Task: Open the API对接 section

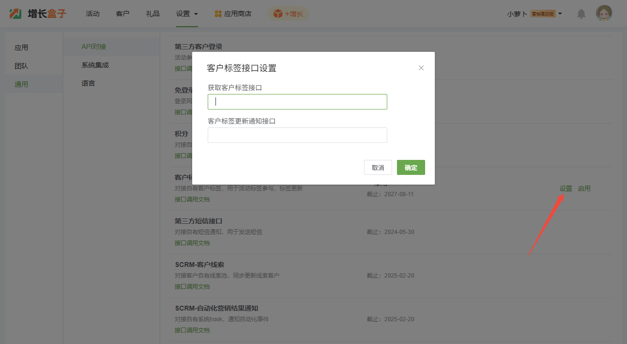Action: 94,47
